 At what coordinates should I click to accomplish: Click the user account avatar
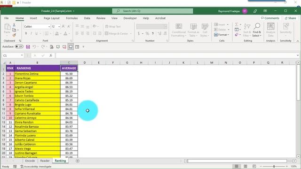tap(245, 11)
